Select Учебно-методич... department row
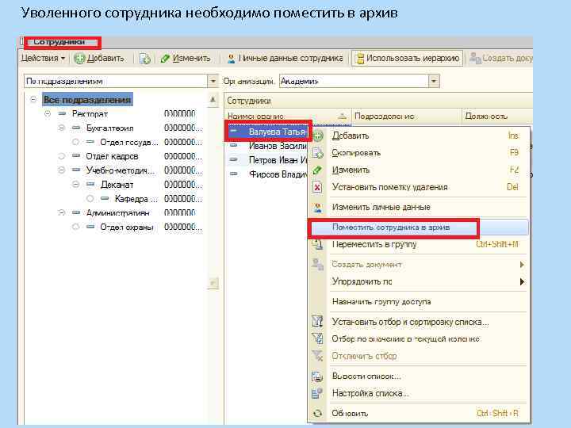The height and width of the screenshot is (428, 571). click(x=121, y=170)
